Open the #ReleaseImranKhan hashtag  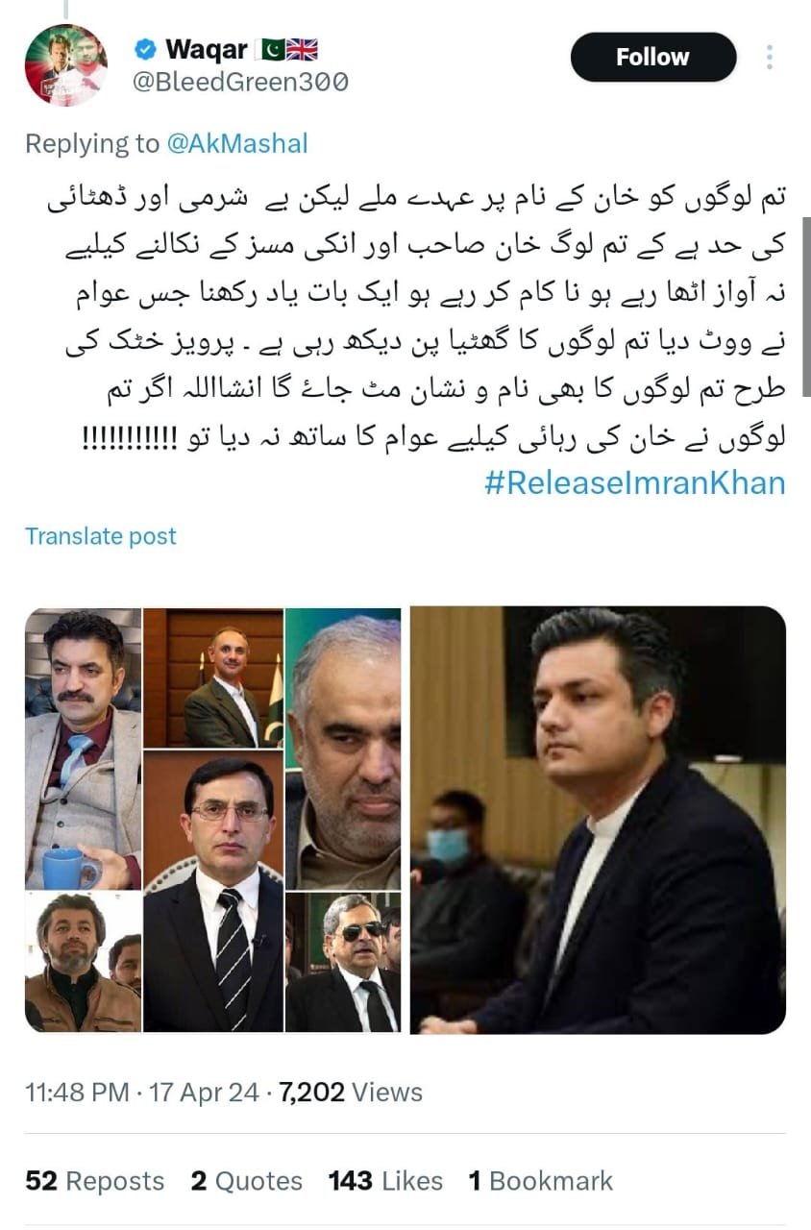(635, 482)
